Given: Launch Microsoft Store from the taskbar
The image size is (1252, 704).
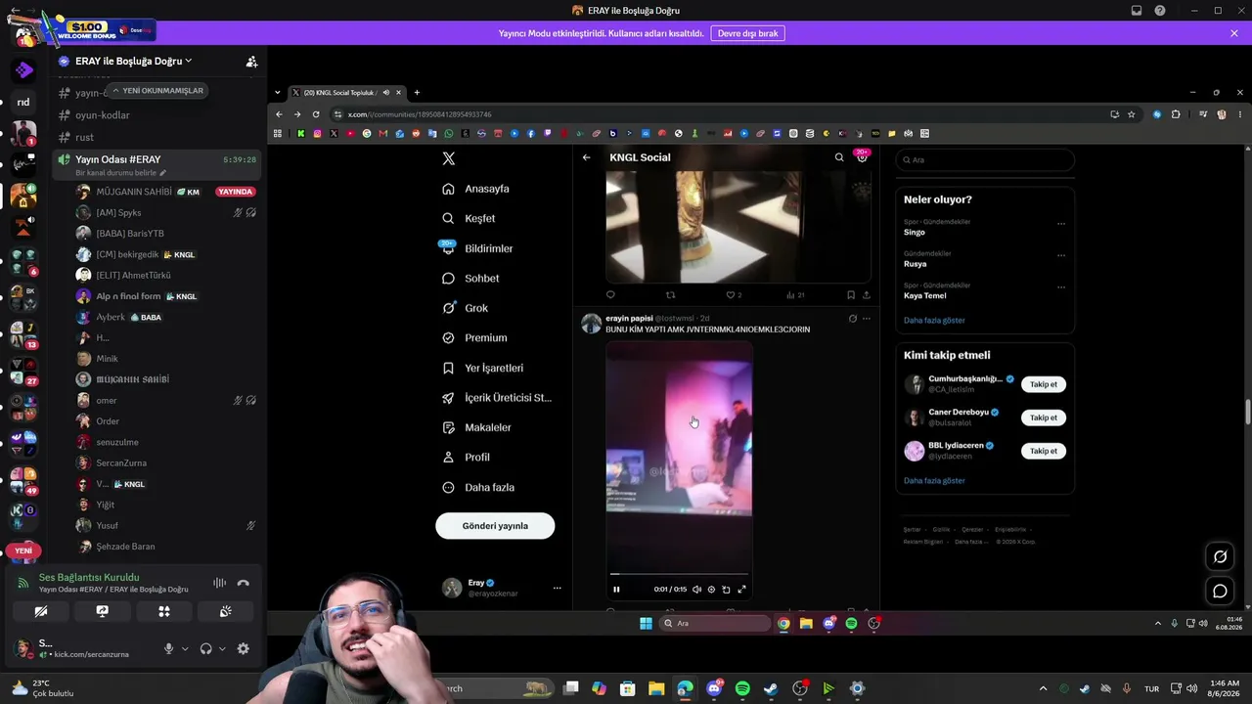Looking at the screenshot, I should pos(628,688).
